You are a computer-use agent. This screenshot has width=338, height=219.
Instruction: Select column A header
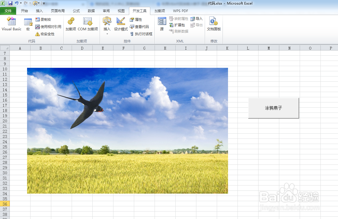tap(20, 48)
